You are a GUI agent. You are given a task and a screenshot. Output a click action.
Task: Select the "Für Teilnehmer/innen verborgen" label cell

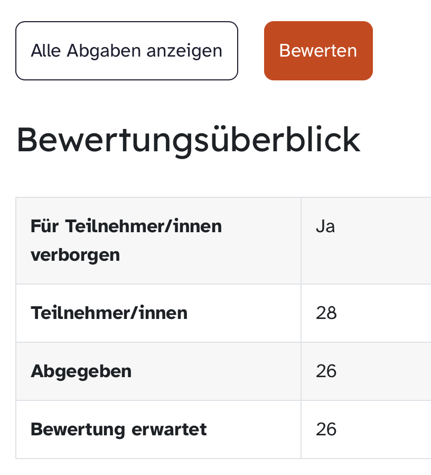coord(158,241)
